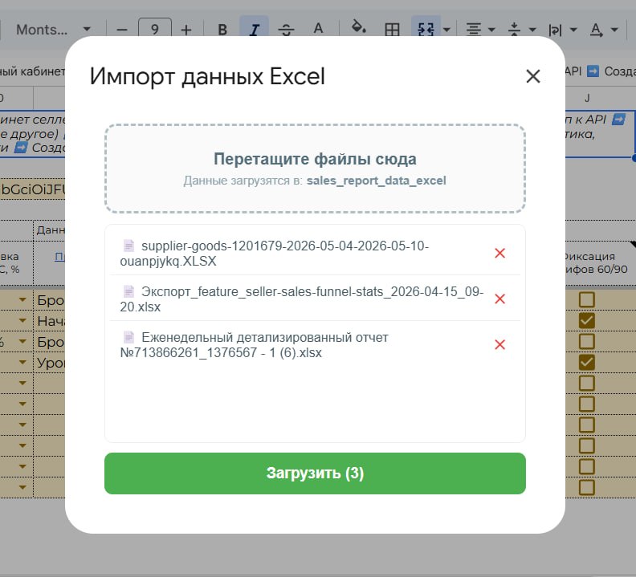Click the font size field showing 9
Image resolution: width=636 pixels, height=577 pixels.
pyautogui.click(x=154, y=27)
